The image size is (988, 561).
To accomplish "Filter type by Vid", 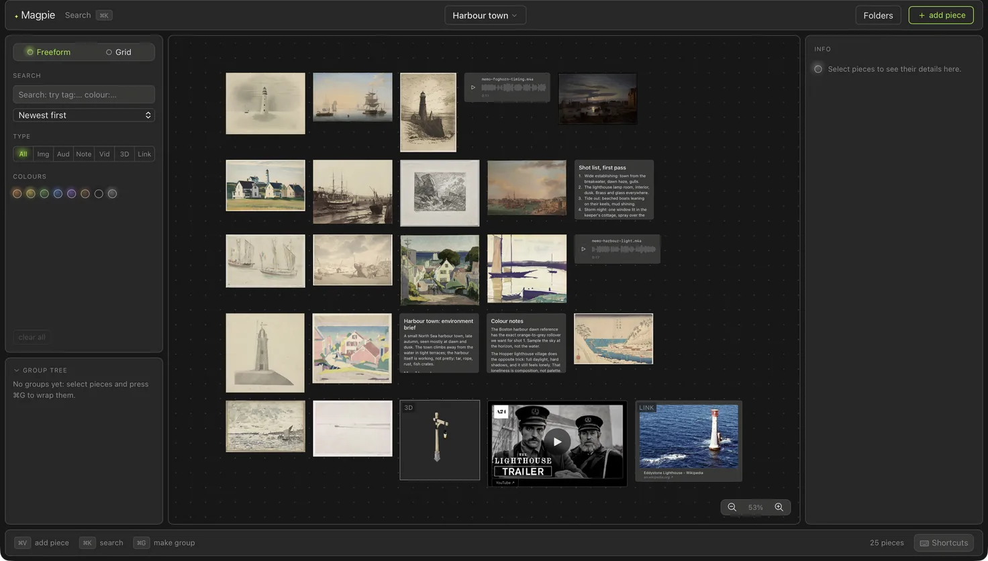I will pos(104,154).
